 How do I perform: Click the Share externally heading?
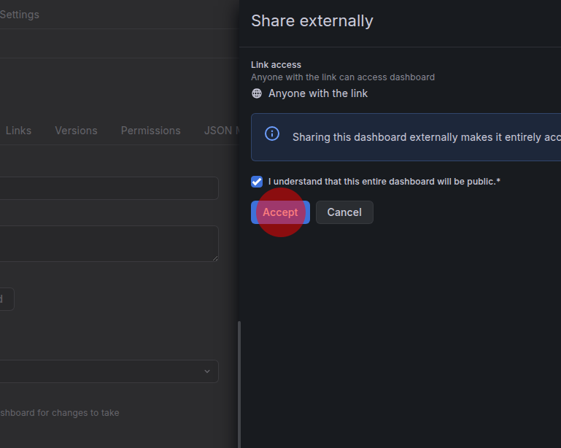[x=312, y=21]
